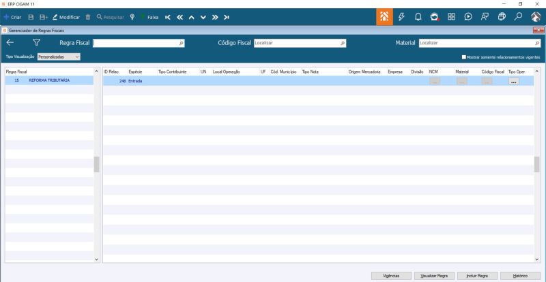
Task: Click the Tipo Contribuinte column header
Action: pyautogui.click(x=173, y=72)
